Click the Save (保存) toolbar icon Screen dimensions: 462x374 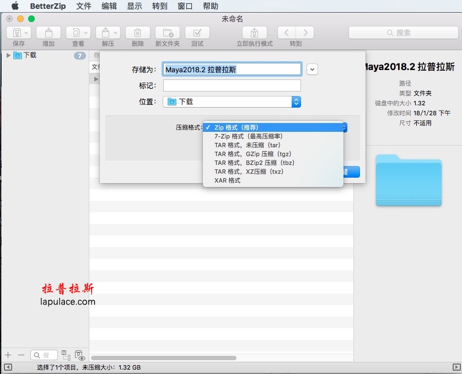[x=19, y=33]
